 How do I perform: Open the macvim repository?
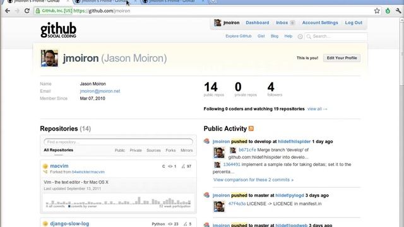[59, 166]
